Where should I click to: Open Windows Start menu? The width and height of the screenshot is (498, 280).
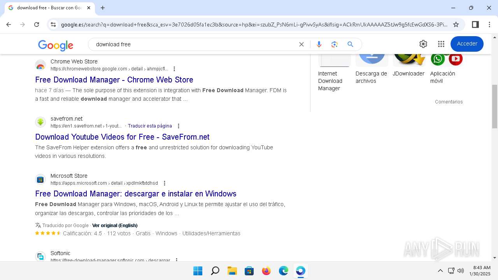(198, 271)
